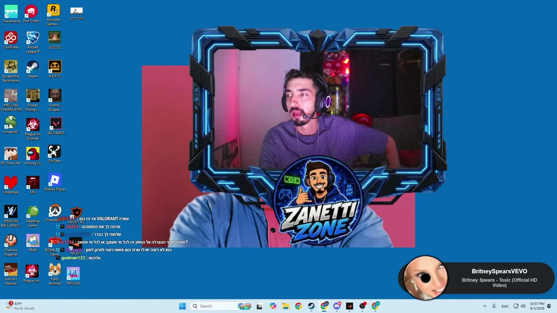Select the Just Act Natural icon
This screenshot has width=557, height=313.
click(x=11, y=274)
